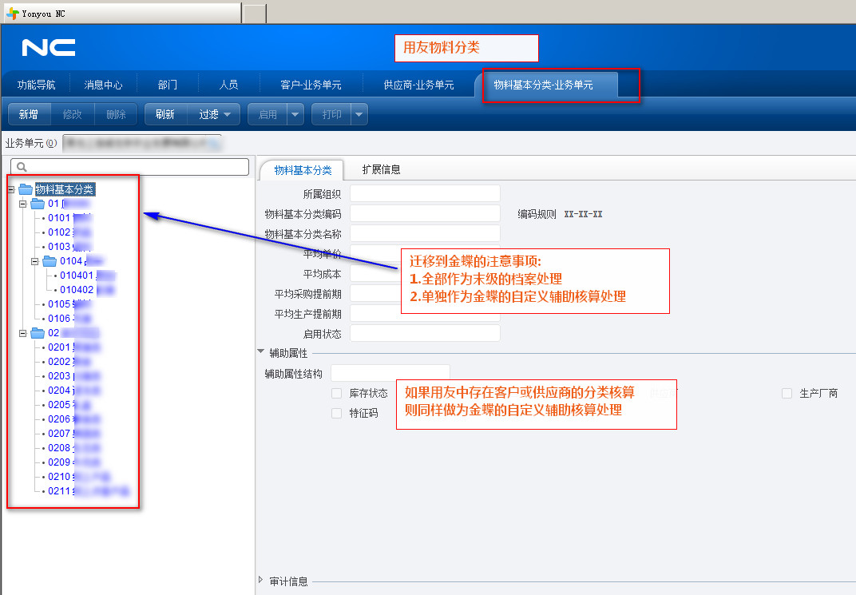The height and width of the screenshot is (595, 856).
Task: Open the 打印 button's dropdown arrow
Action: tap(359, 114)
